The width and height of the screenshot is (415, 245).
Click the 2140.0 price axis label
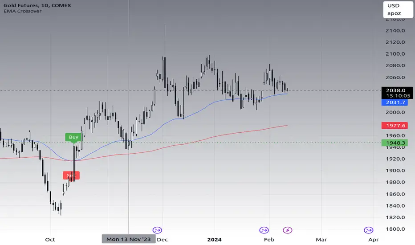395,30
